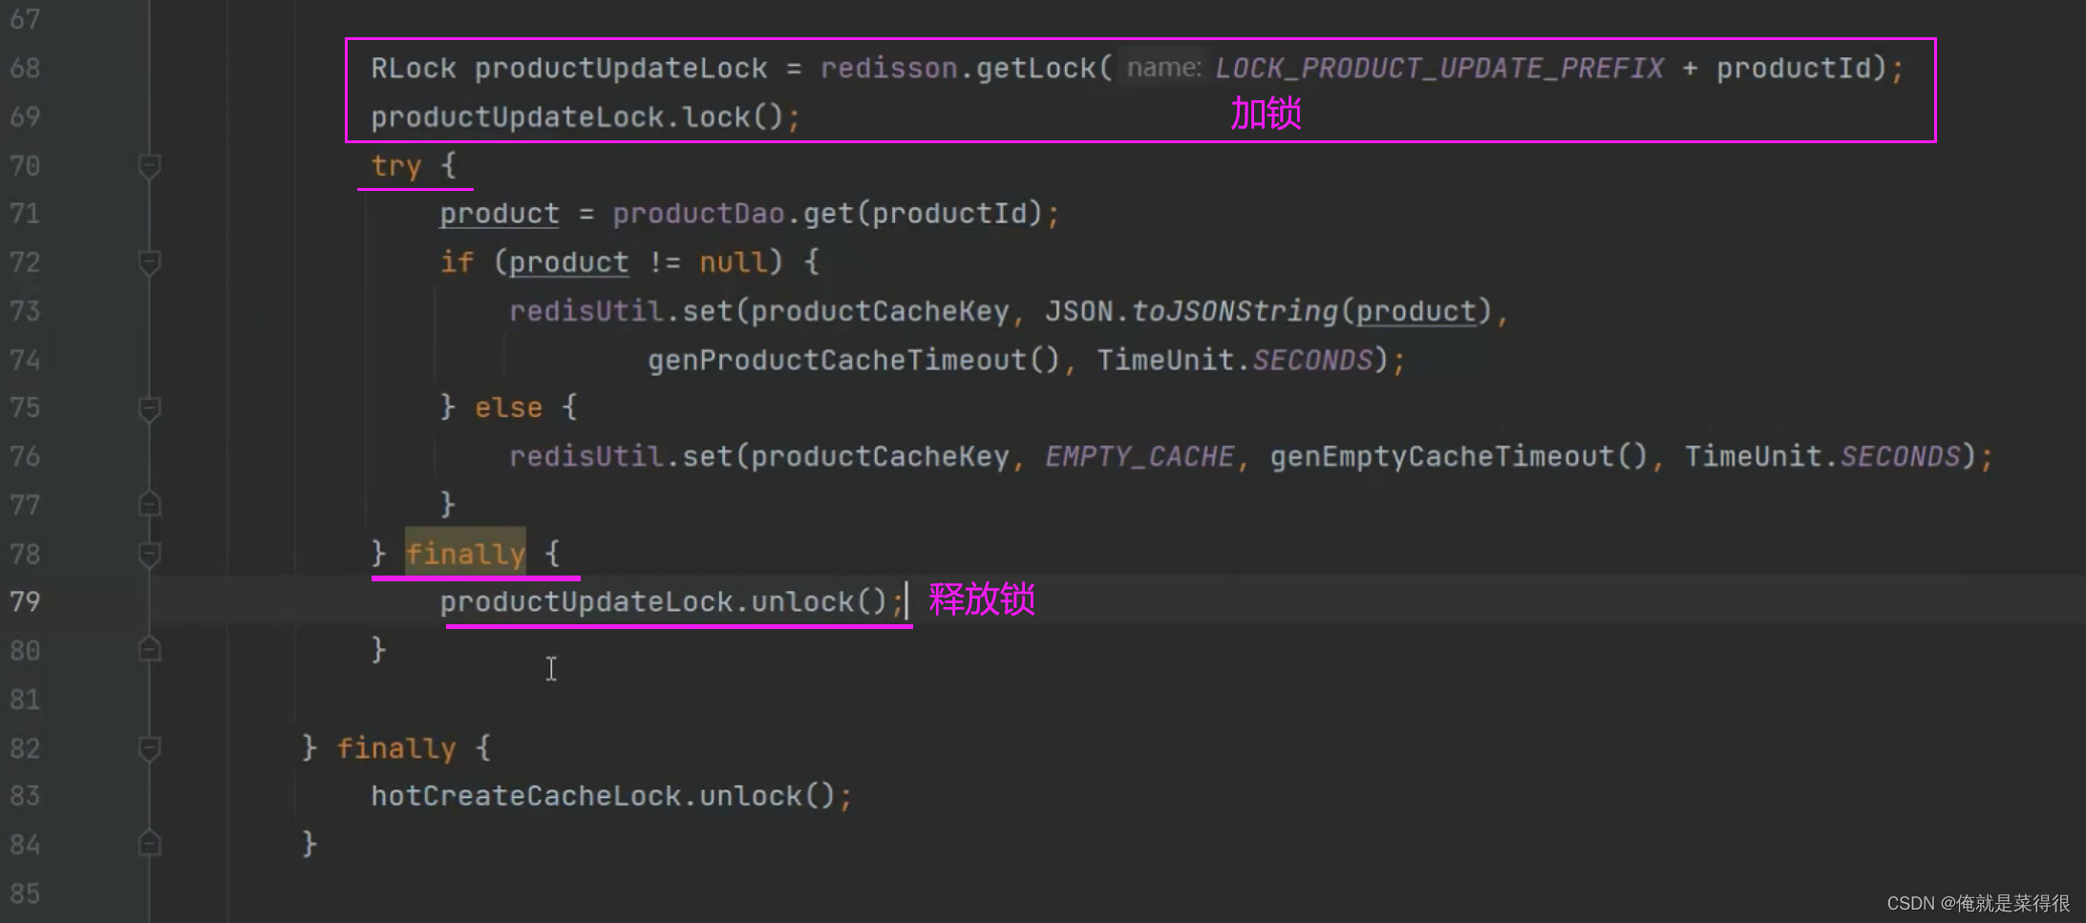Viewport: 2086px width, 923px height.
Task: Click TimeUnit.SECONDS on line 74
Action: point(1234,360)
